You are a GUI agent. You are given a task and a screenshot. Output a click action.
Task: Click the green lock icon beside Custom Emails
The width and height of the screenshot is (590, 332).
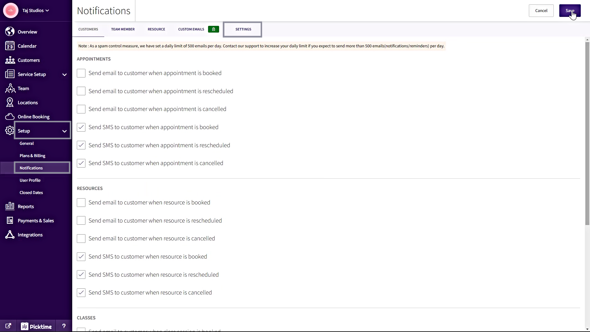click(x=214, y=29)
